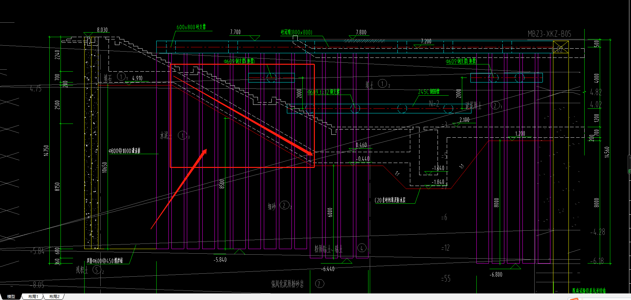Click the 8.030 elevation marker
This screenshot has width=631, height=300.
(x=102, y=30)
